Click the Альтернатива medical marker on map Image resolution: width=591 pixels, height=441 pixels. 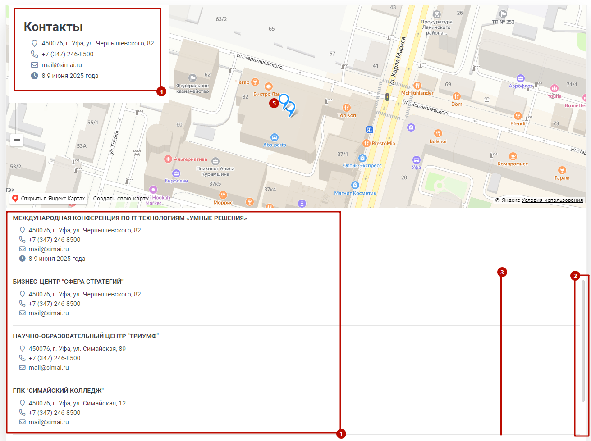click(x=168, y=159)
